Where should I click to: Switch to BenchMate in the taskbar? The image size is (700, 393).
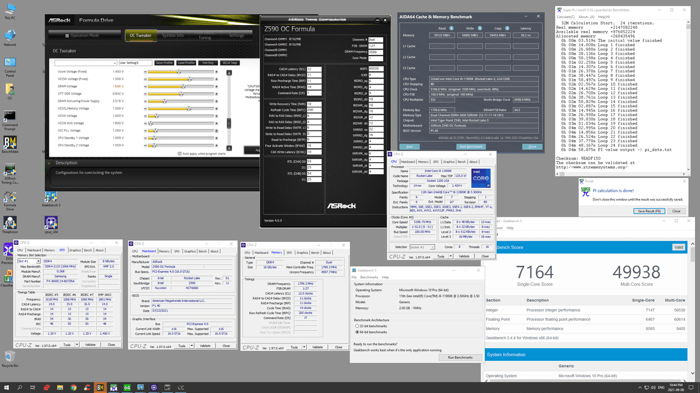tap(100, 387)
